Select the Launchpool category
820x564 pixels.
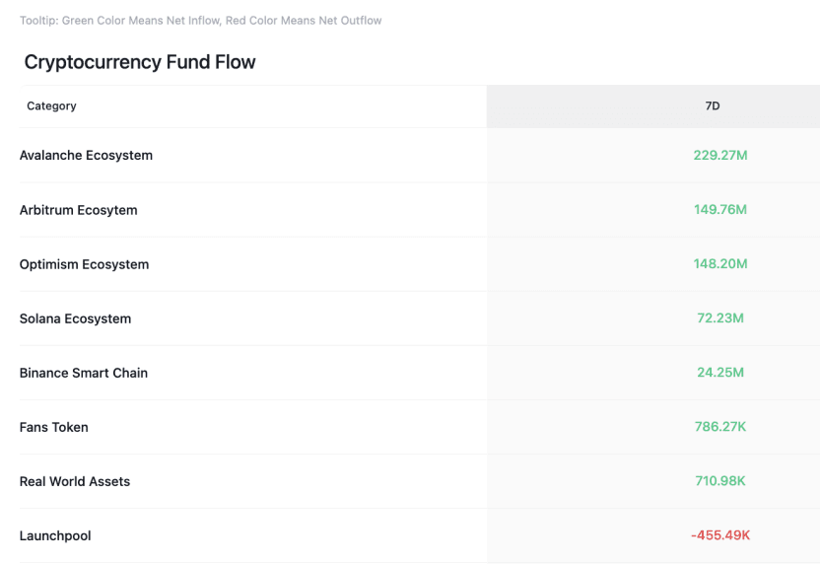55,535
